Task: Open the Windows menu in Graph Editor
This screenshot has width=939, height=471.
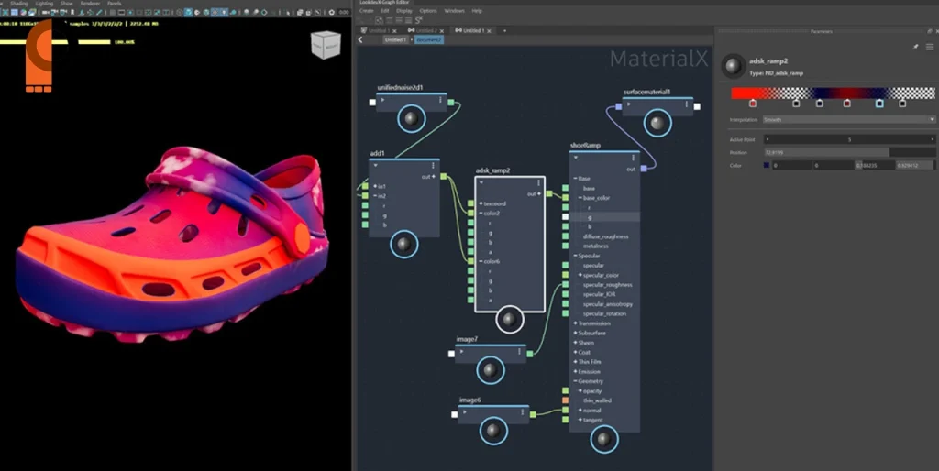Action: pyautogui.click(x=454, y=11)
